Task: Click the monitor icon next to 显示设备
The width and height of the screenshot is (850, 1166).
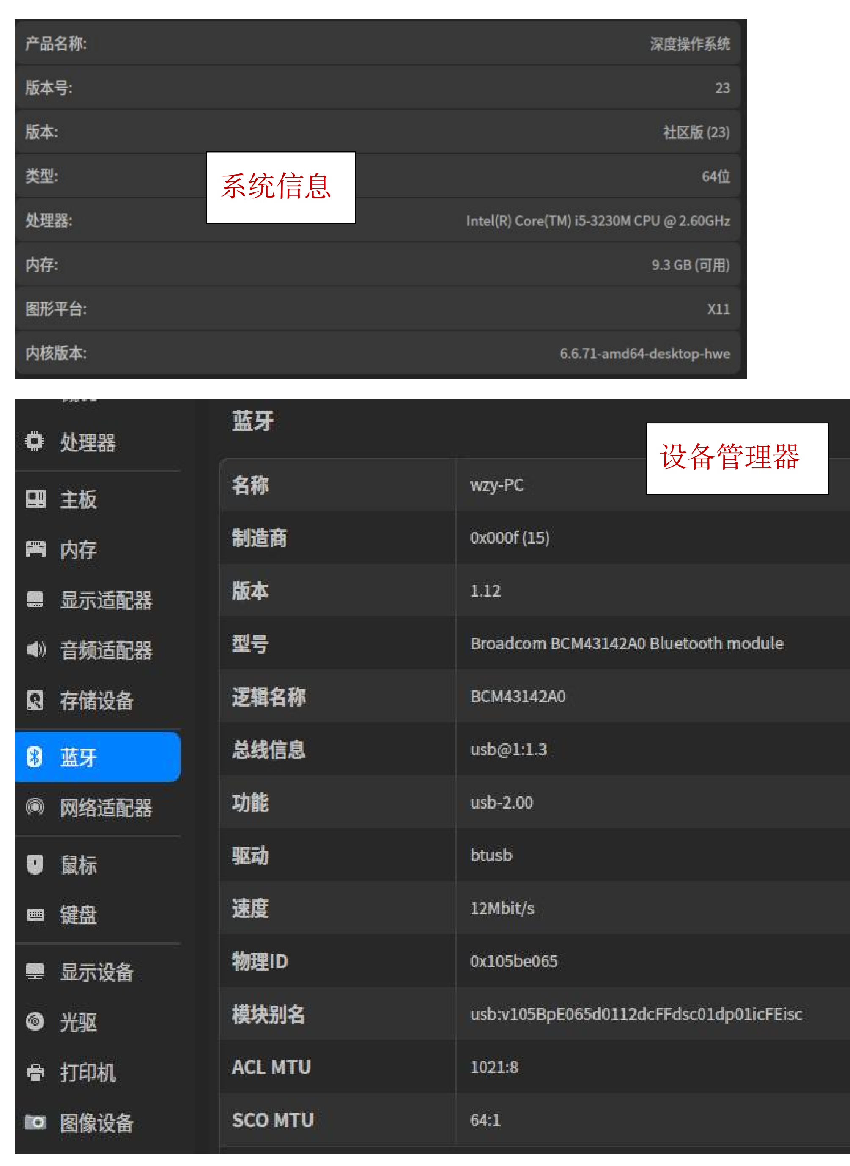Action: click(x=35, y=971)
